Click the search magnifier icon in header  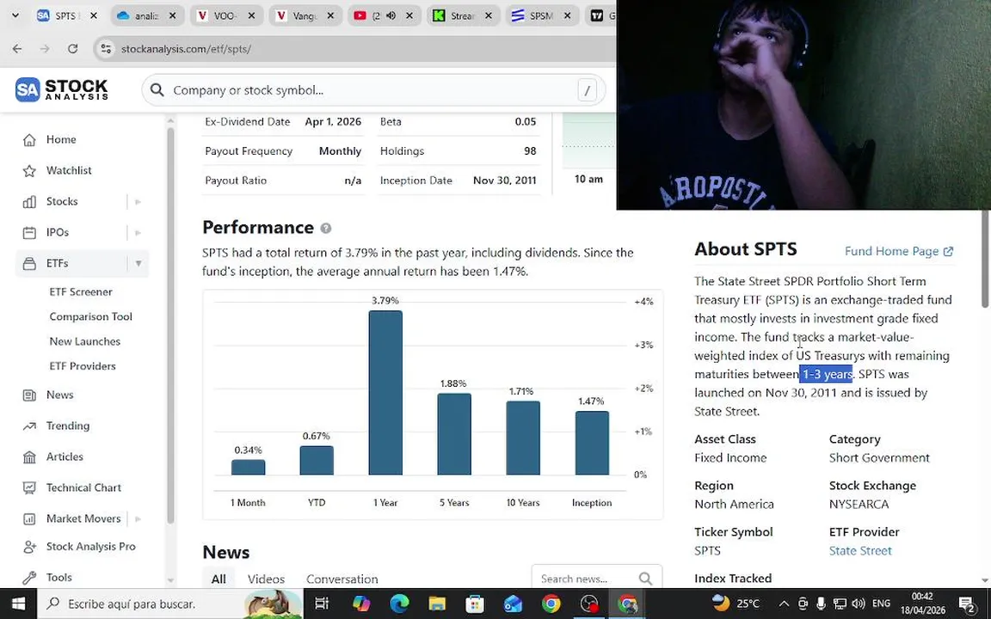157,90
